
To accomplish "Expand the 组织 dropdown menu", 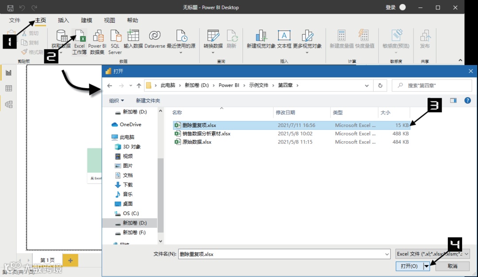I will point(117,100).
